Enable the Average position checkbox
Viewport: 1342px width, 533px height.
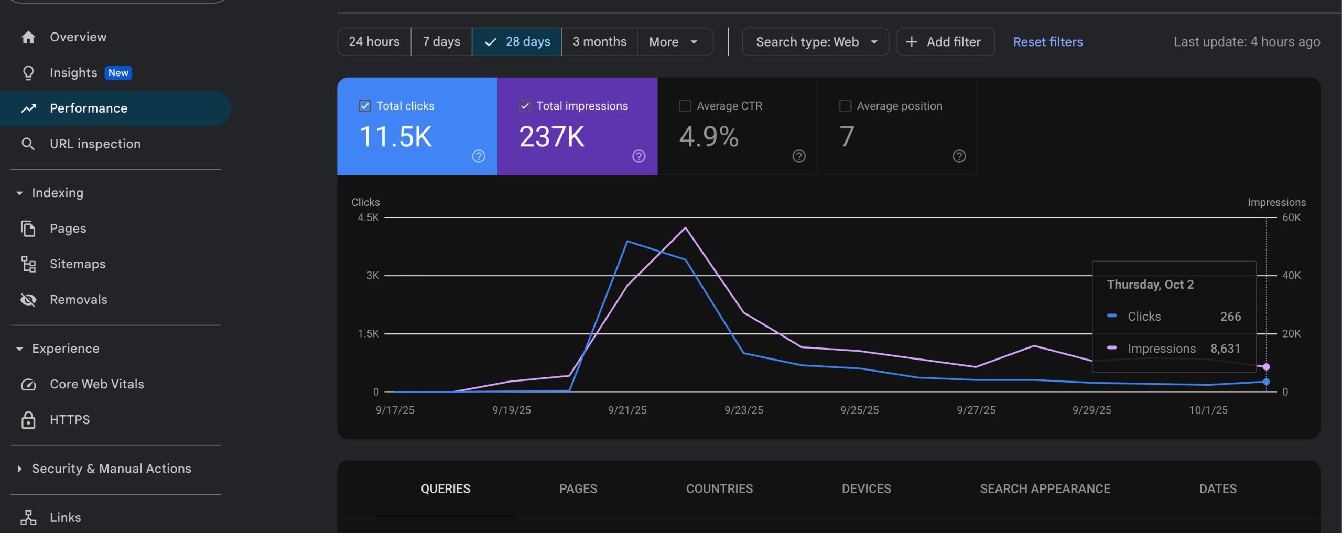845,106
